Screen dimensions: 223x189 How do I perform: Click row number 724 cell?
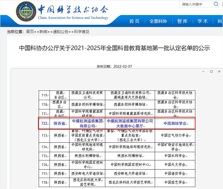pos(44,147)
